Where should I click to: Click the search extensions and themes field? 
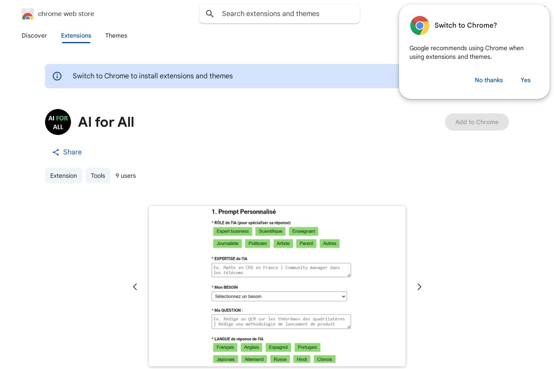coord(280,14)
